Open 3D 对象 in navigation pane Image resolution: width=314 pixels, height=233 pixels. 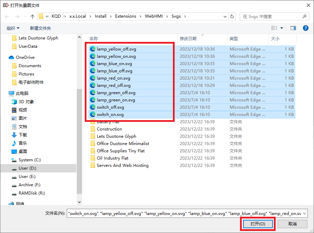(x=26, y=102)
